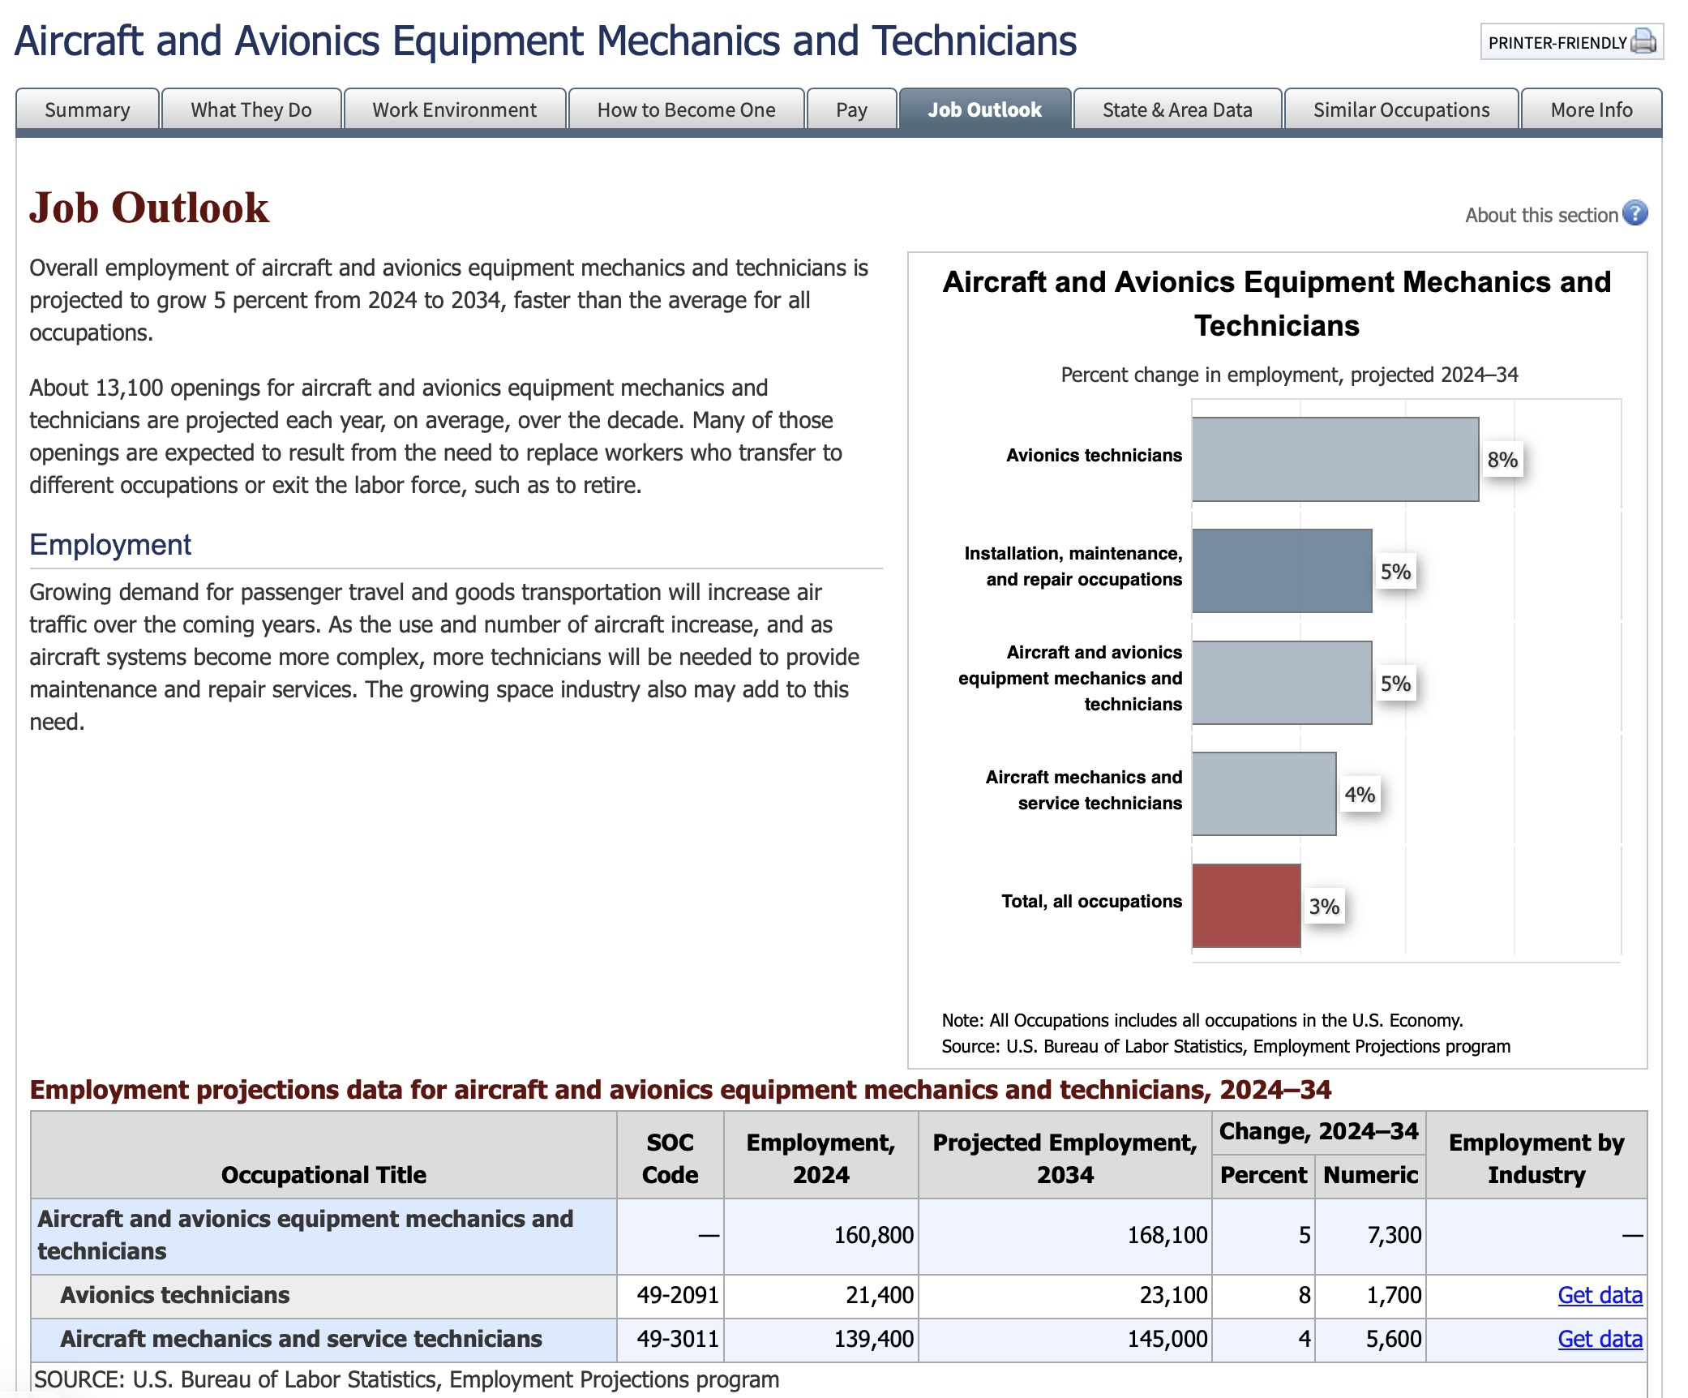Click the blue question mark help icon

coord(1635,213)
